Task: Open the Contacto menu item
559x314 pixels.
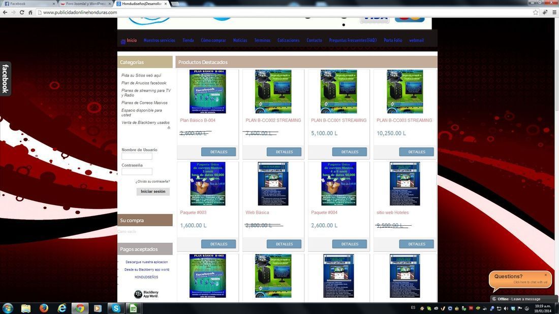Action: [314, 40]
